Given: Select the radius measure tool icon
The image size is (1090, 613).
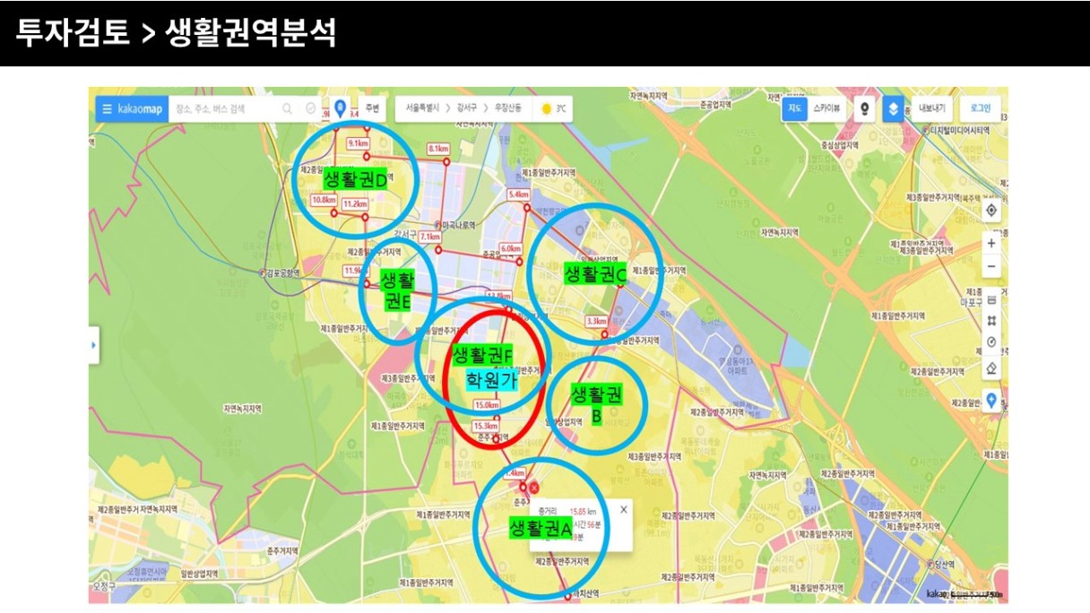Looking at the screenshot, I should [x=991, y=342].
